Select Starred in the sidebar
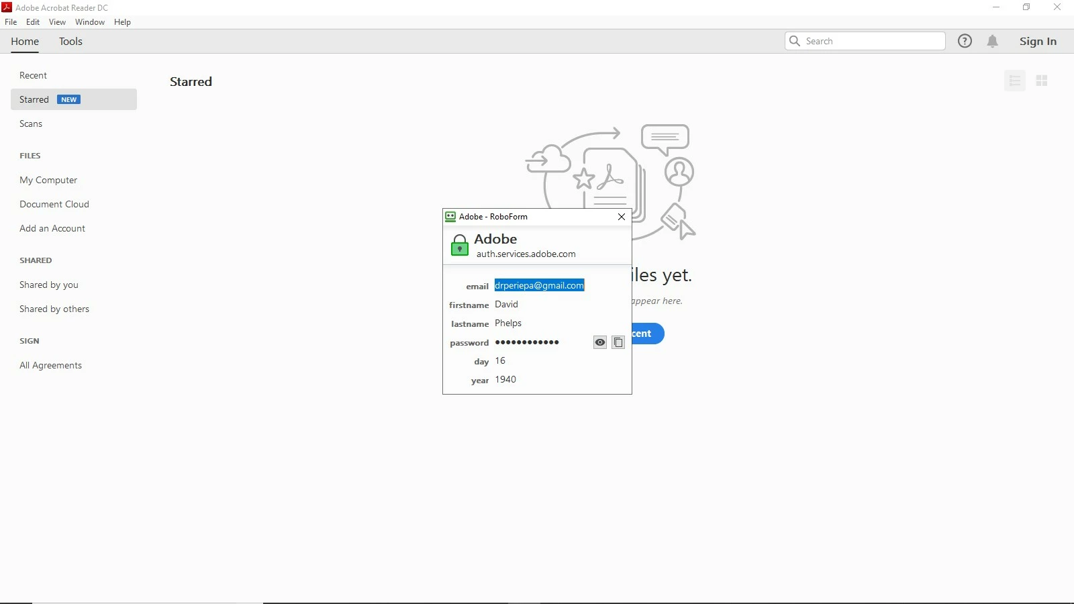The image size is (1074, 604). [74, 99]
